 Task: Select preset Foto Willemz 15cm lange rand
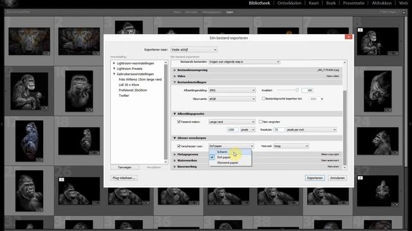tap(140, 80)
